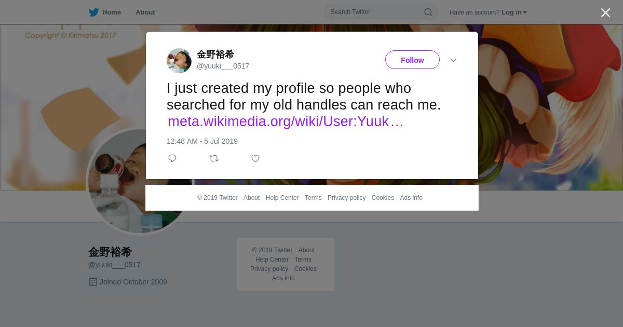Image resolution: width=623 pixels, height=327 pixels.
Task: Reply to the tweet with the speech bubble icon
Action: [172, 158]
